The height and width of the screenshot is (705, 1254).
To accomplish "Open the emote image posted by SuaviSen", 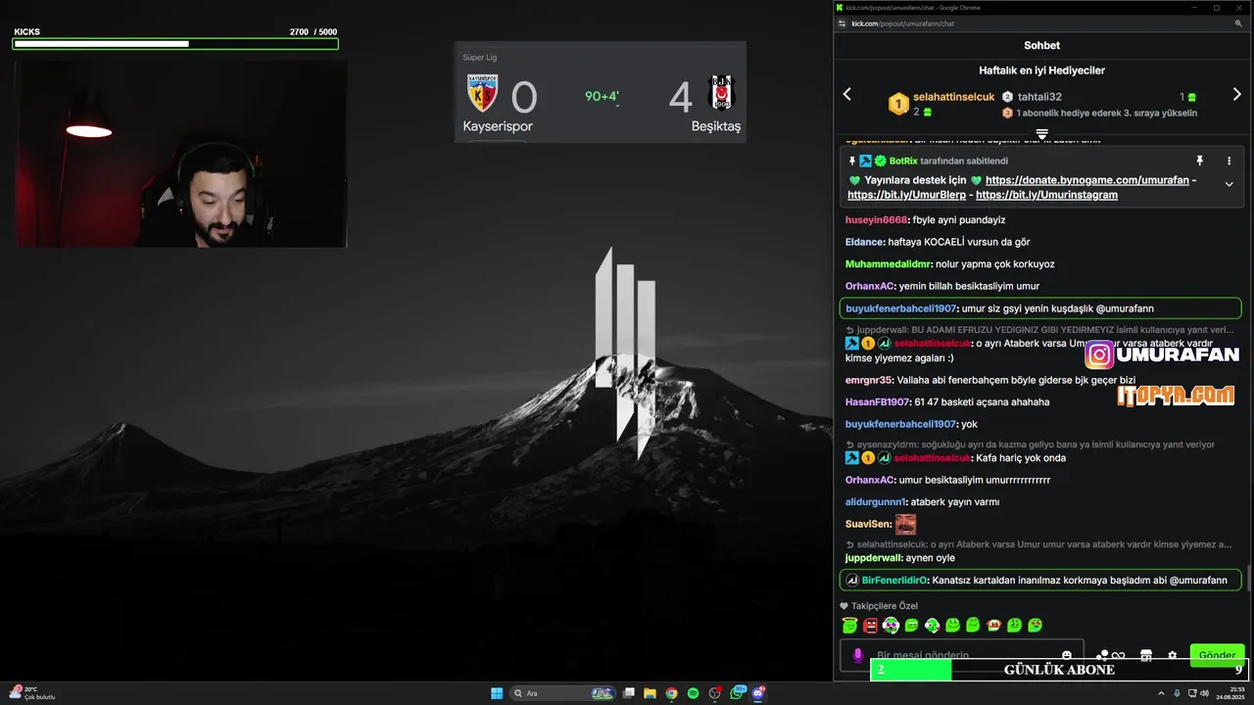I will pos(905,525).
